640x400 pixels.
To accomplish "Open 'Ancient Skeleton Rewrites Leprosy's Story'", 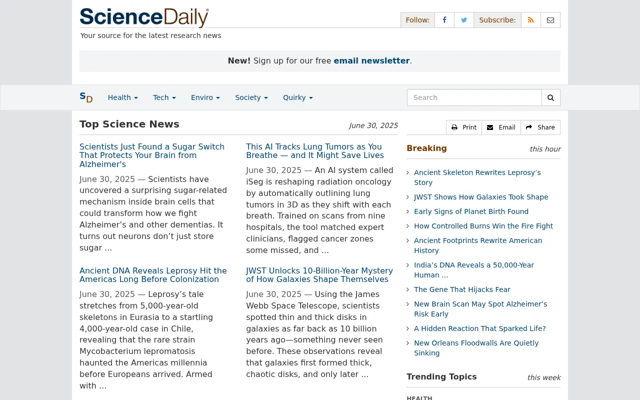I will point(477,177).
